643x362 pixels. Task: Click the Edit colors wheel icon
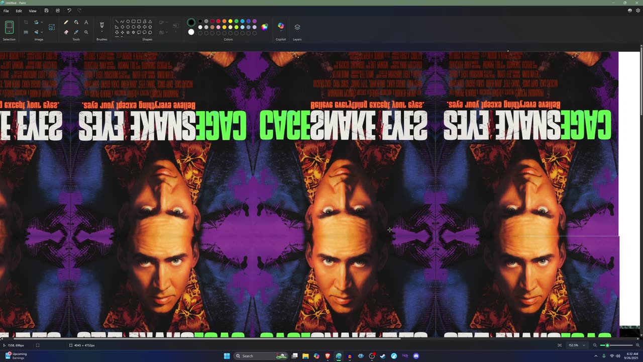[264, 27]
